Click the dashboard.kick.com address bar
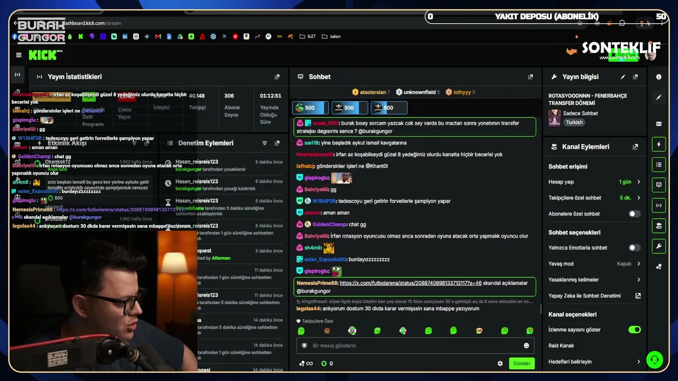Viewport: 678px width, 381px height. pos(92,23)
